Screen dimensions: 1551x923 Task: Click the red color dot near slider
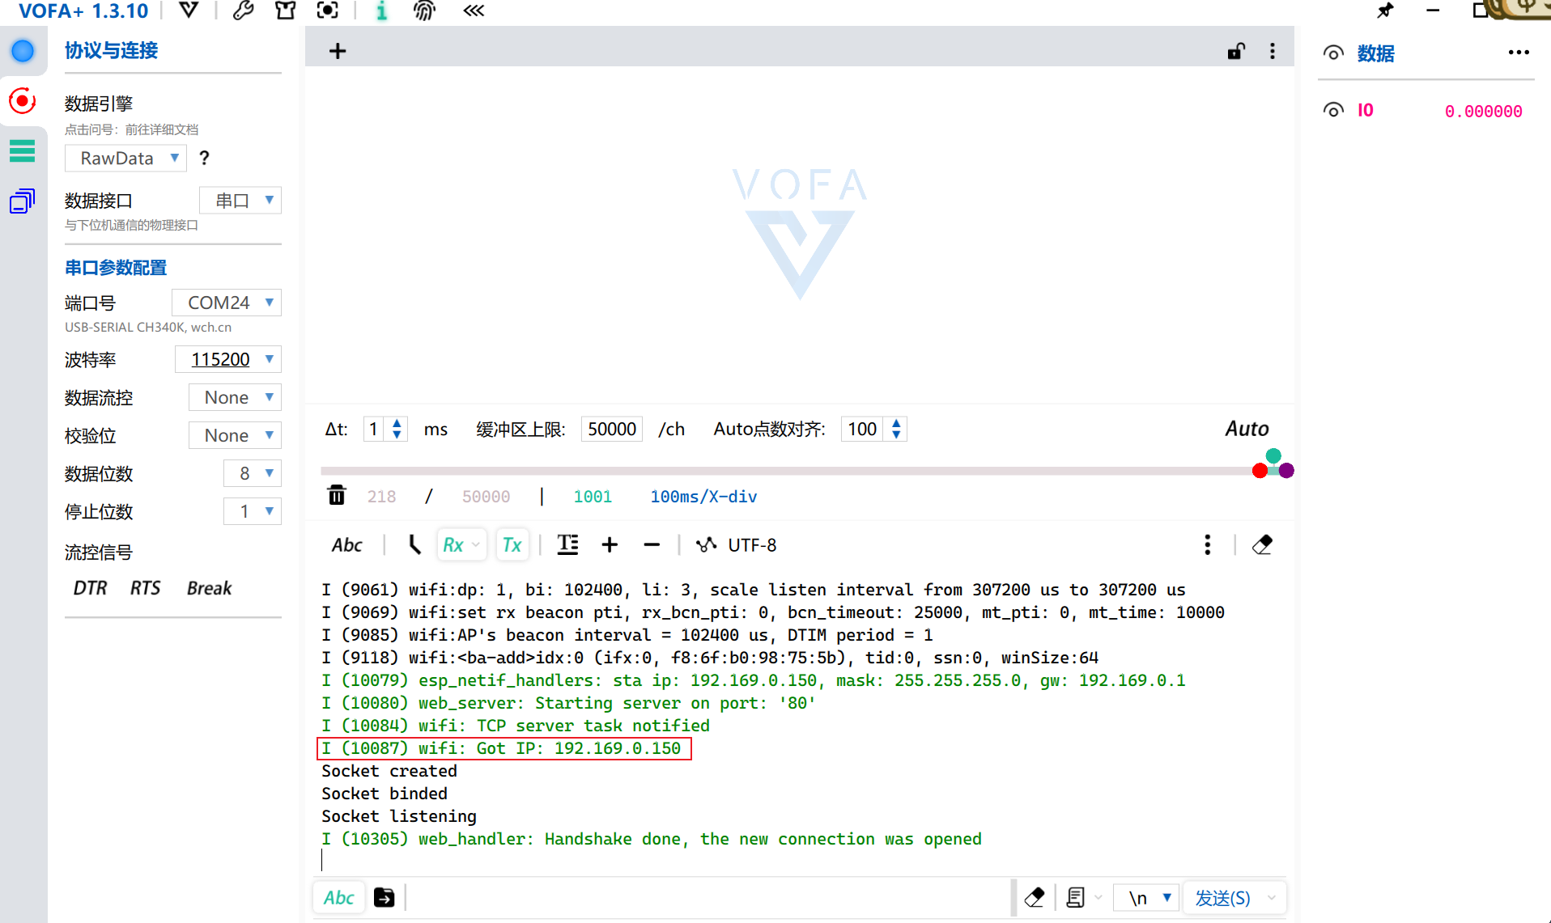(1260, 471)
